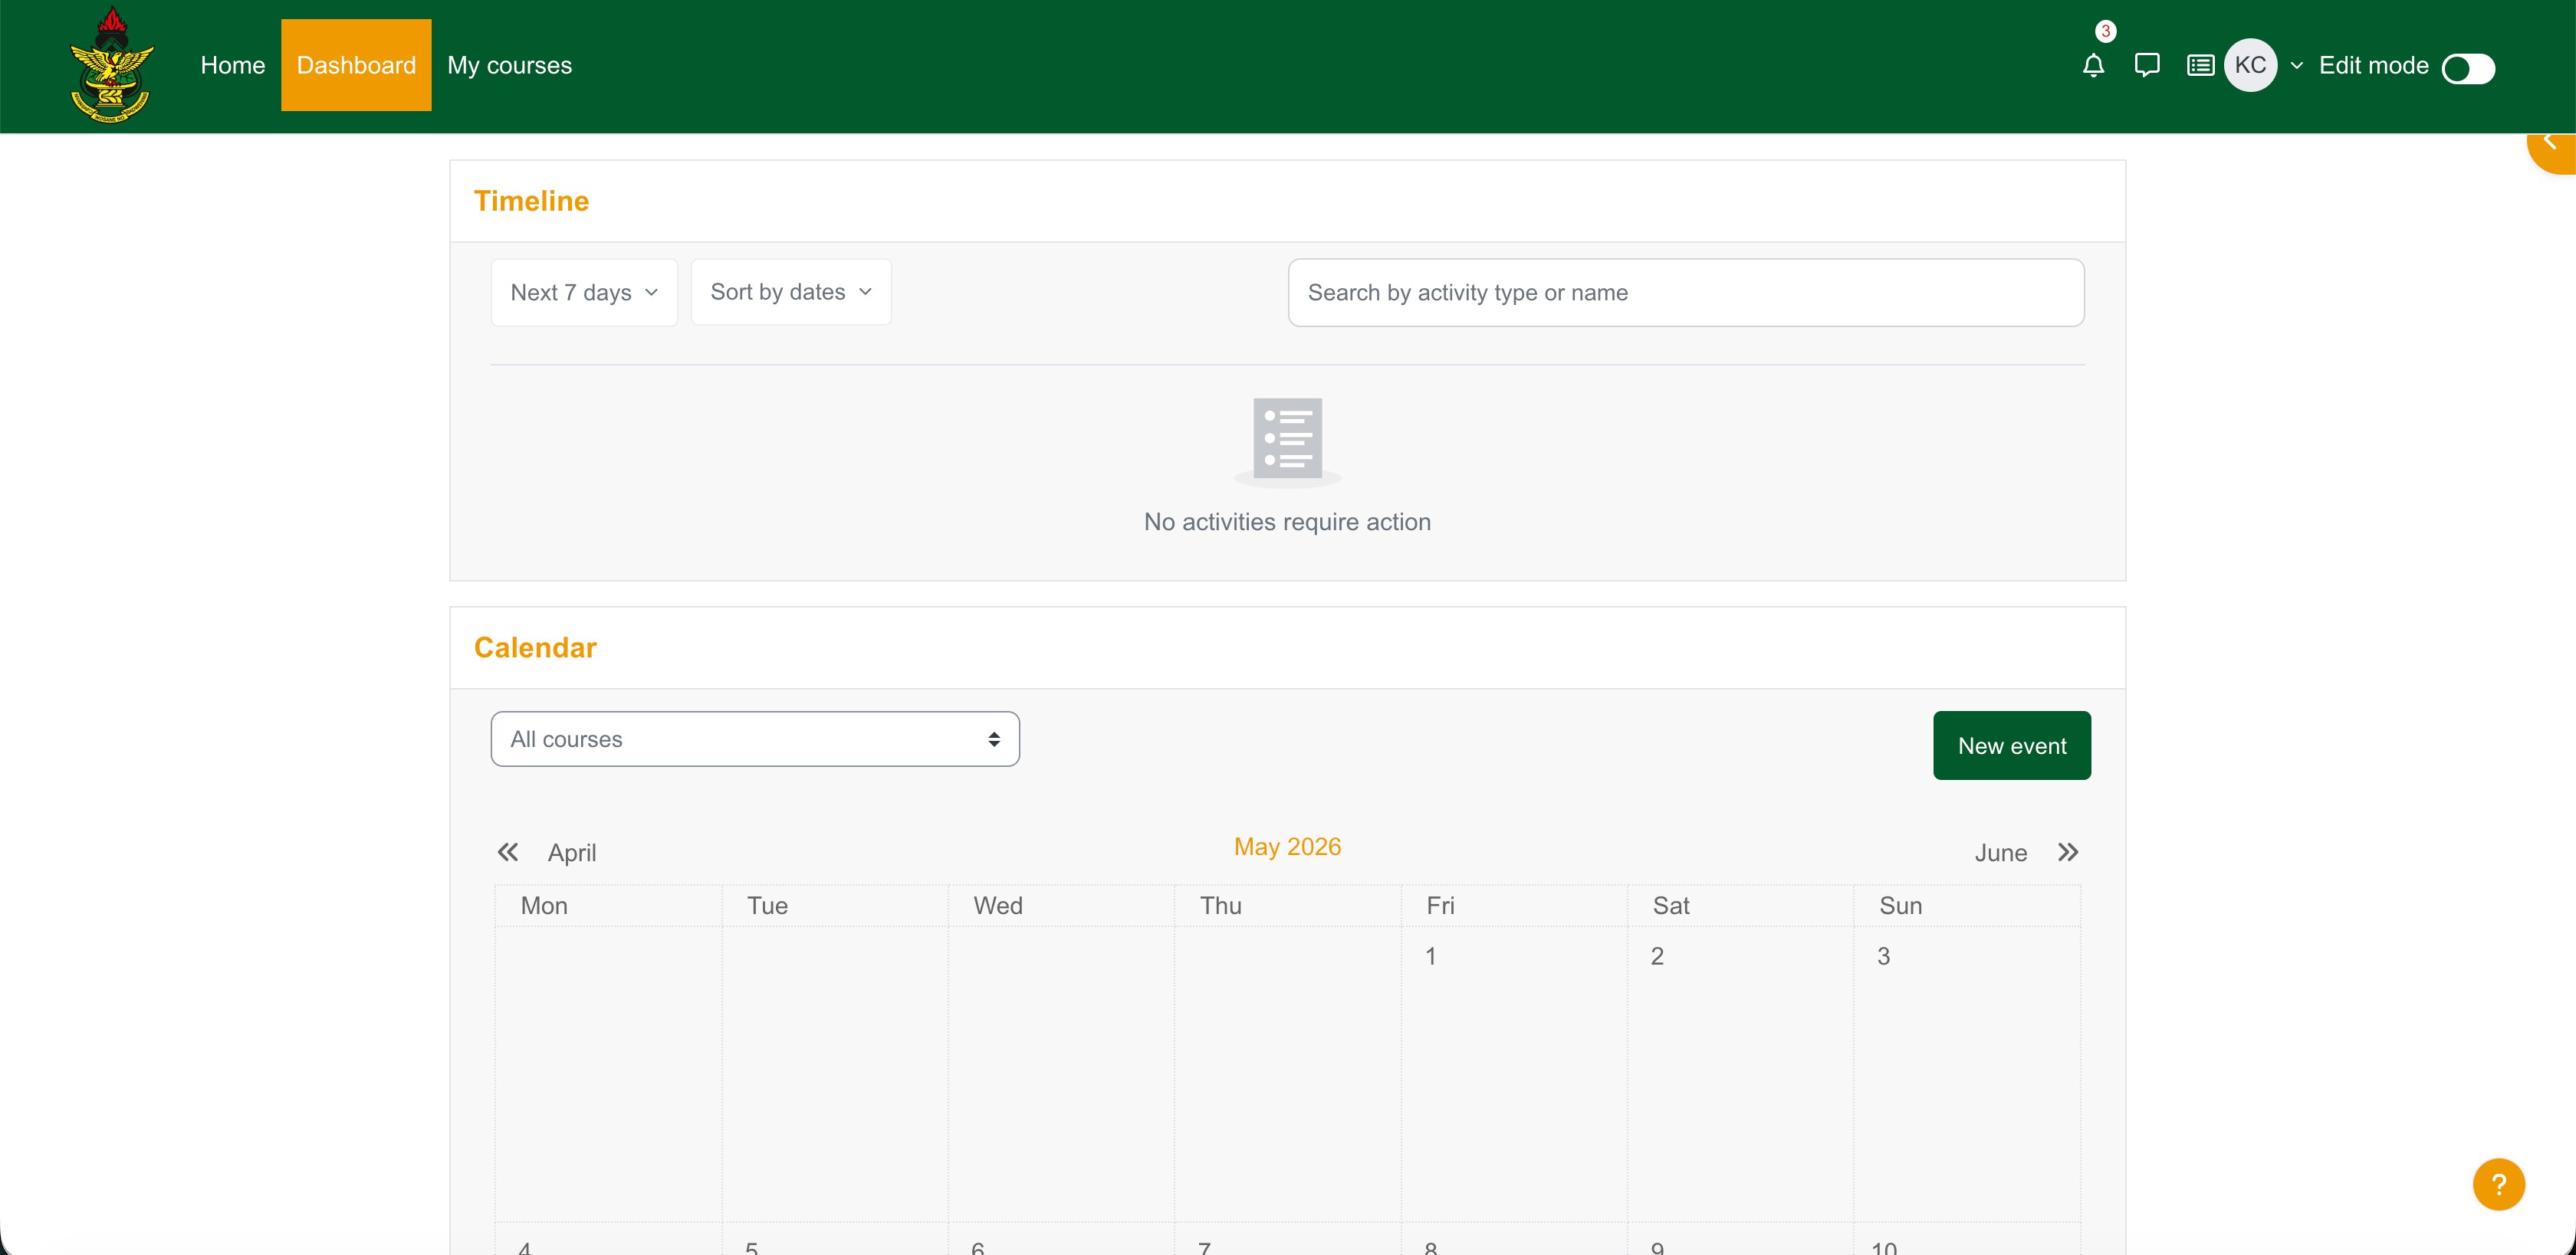
Task: Open the orange help question mark button
Action: (2498, 1184)
